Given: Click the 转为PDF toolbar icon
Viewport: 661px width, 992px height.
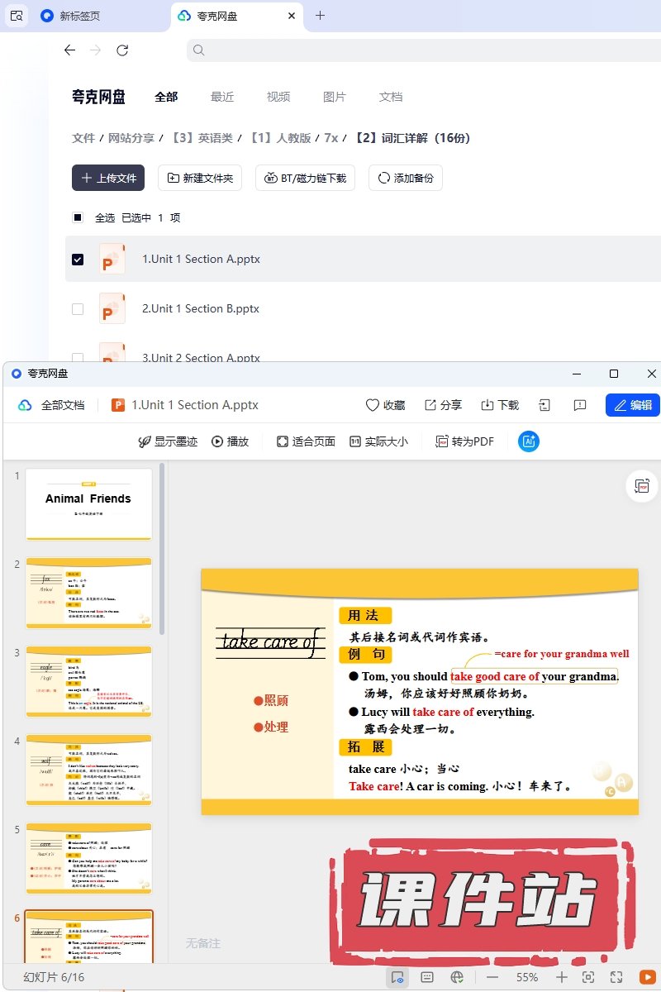Looking at the screenshot, I should 464,441.
